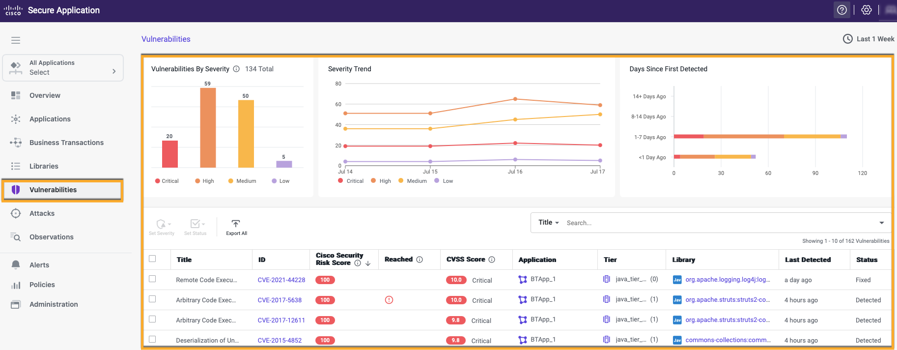
Task: Click info icon next to Vulnerabilities By Severity
Action: [236, 69]
